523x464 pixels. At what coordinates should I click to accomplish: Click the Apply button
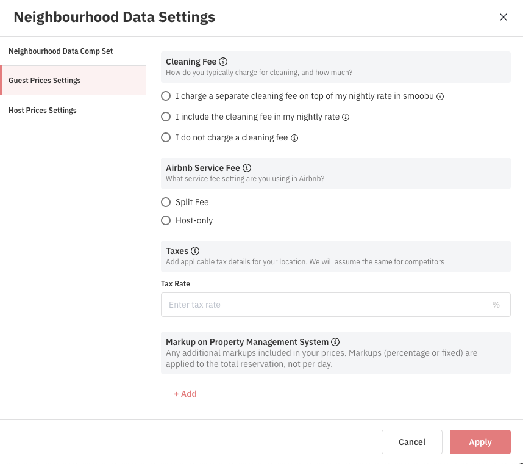point(480,442)
